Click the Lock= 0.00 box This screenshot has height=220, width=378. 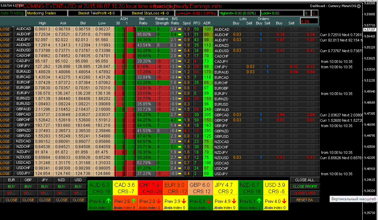pos(282,13)
